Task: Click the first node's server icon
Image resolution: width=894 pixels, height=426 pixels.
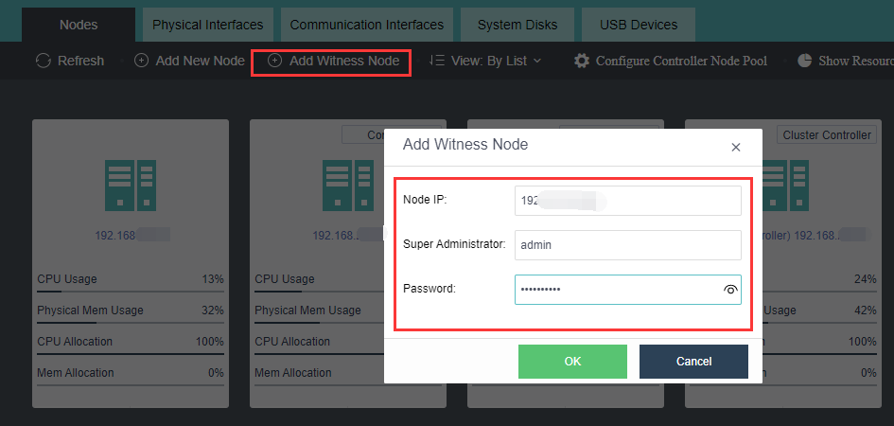Action: (131, 186)
